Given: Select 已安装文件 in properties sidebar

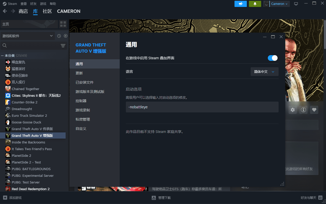Looking at the screenshot, I should tap(95, 82).
